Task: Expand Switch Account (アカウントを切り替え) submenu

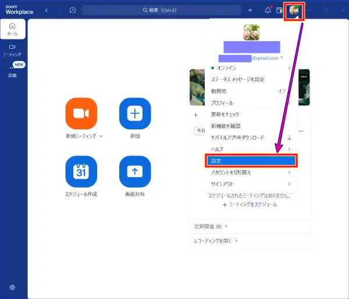Action: click(251, 172)
